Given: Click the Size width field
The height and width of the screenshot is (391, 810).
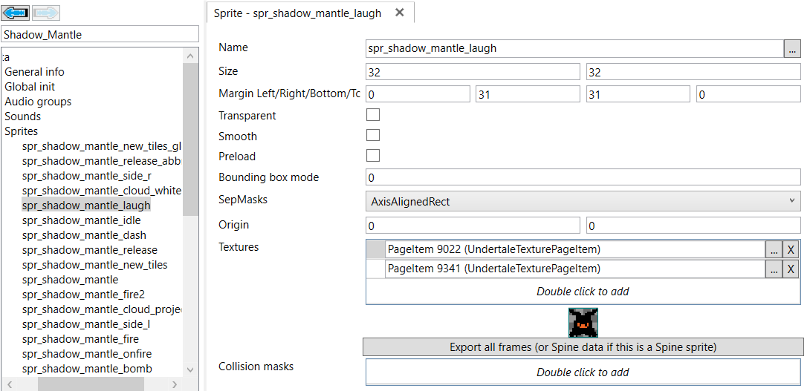Looking at the screenshot, I should (473, 72).
